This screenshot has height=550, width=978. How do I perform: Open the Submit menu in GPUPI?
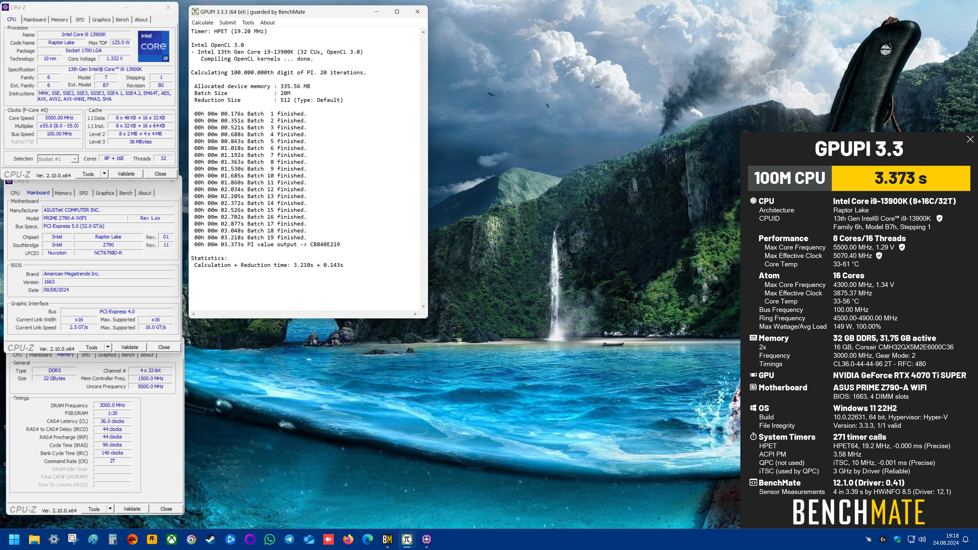coord(227,22)
